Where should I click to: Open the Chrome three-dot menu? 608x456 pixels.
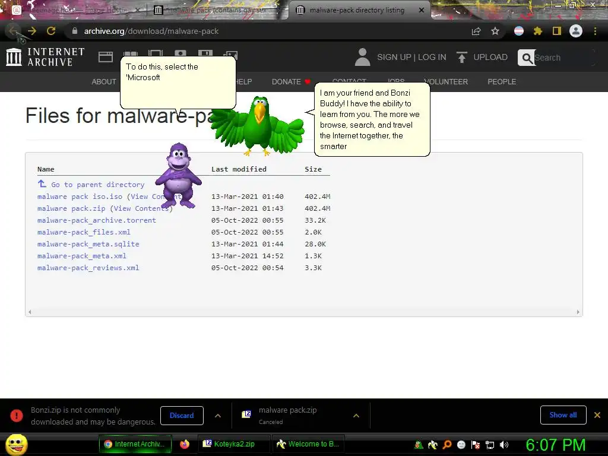click(595, 31)
